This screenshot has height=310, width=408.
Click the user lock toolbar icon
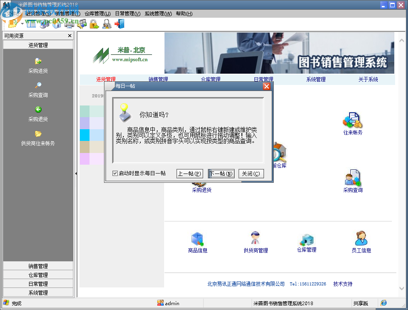(107, 24)
